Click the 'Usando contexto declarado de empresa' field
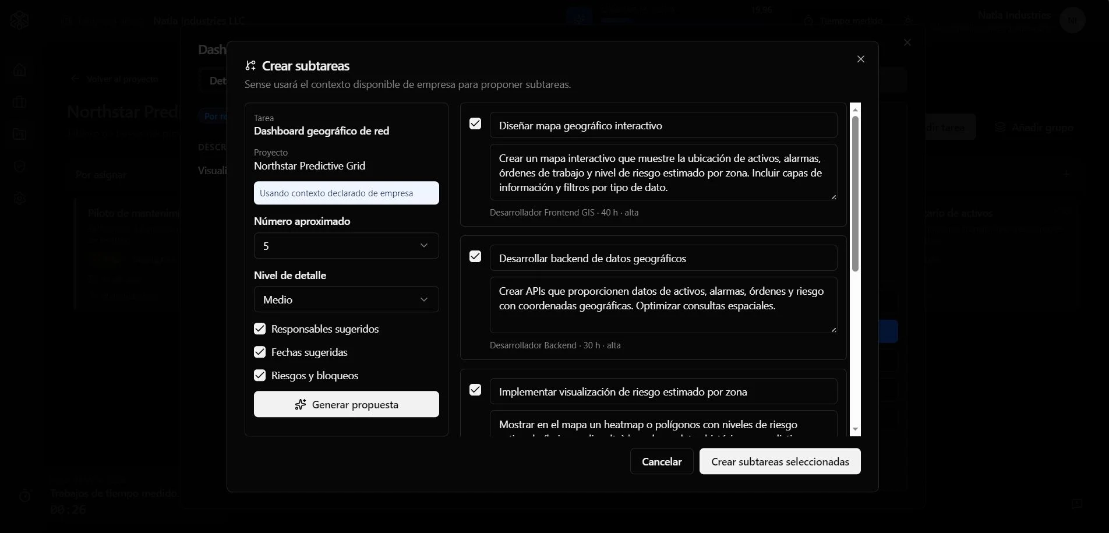Viewport: 1109px width, 533px height. tap(347, 193)
